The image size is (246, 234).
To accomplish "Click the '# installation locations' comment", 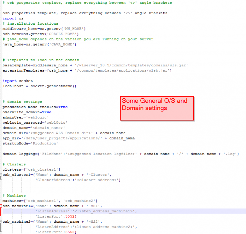I will pos(31,23).
